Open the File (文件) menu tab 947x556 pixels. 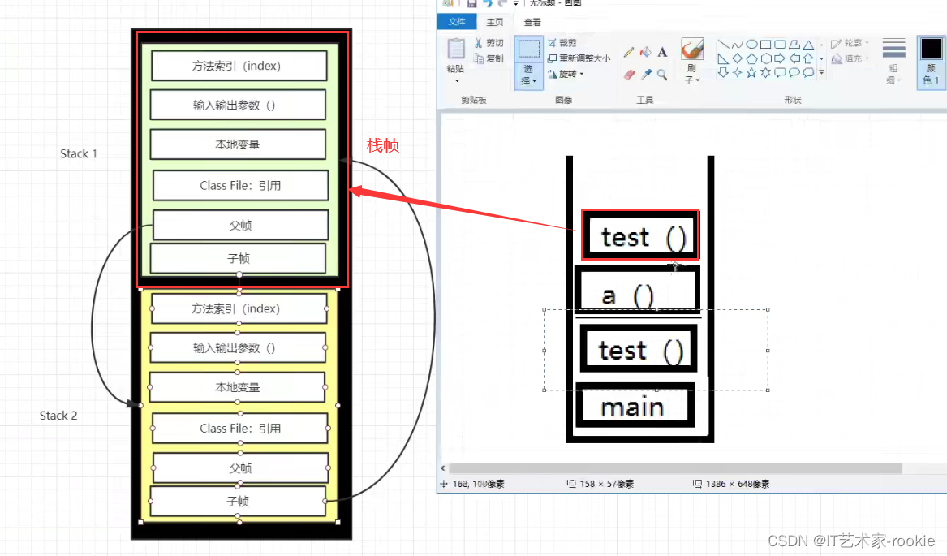pyautogui.click(x=457, y=22)
